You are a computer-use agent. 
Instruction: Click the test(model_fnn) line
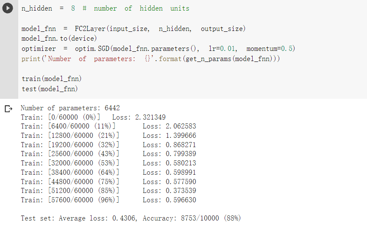50,89
